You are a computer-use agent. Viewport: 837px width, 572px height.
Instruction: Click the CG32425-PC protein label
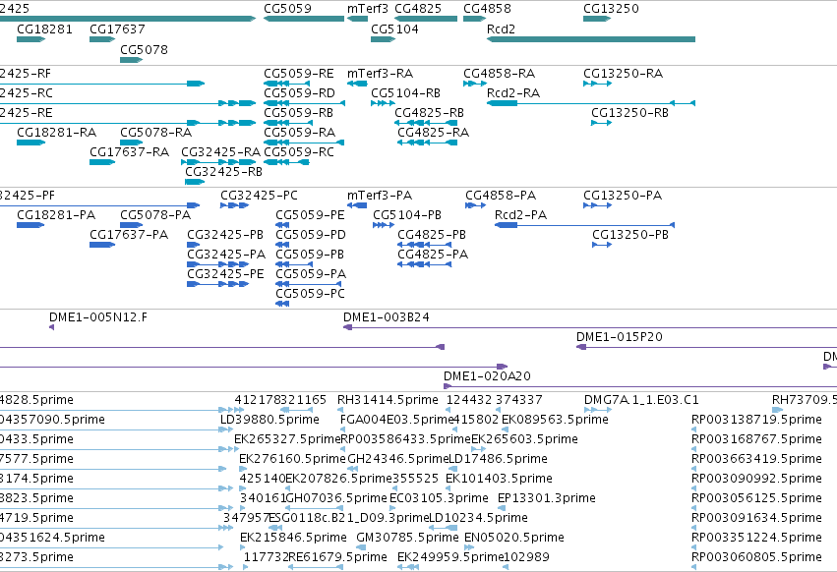[x=259, y=195]
